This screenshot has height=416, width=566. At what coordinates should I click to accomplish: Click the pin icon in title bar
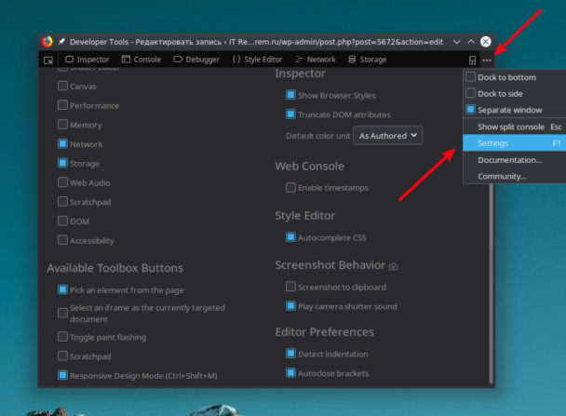[x=61, y=42]
